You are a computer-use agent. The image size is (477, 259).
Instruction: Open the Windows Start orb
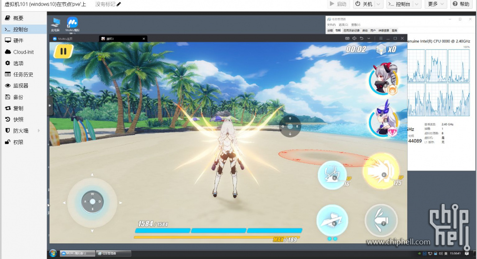53,253
